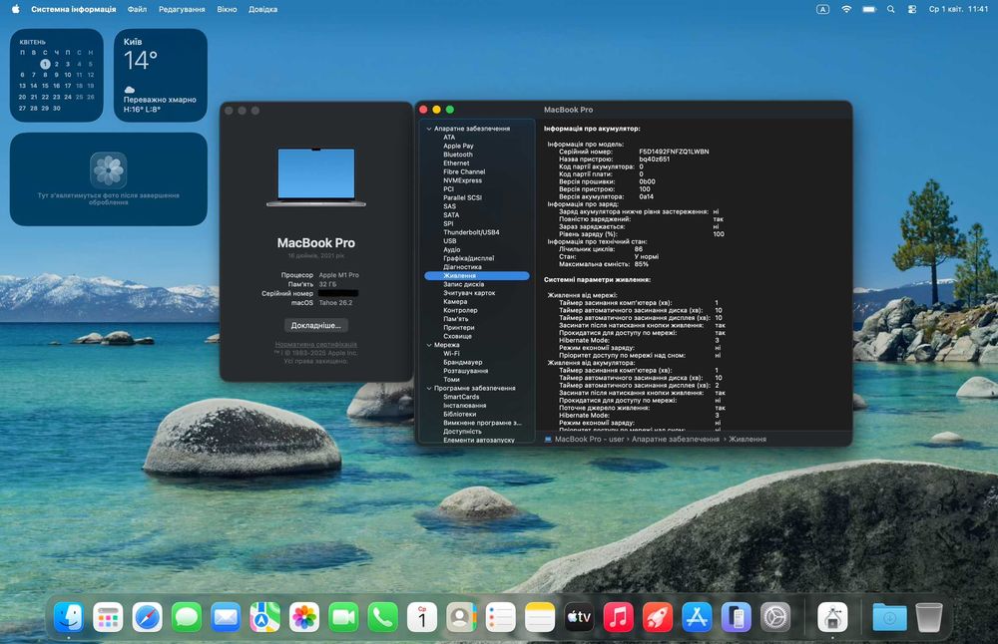Launch the Photos app in Dock
998x644 pixels.
(x=304, y=617)
